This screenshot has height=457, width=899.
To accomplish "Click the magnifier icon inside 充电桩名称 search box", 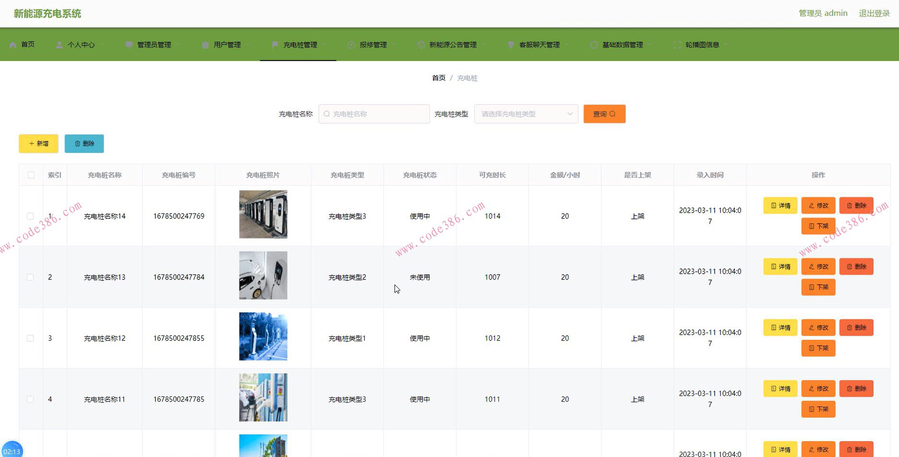I will tap(327, 114).
